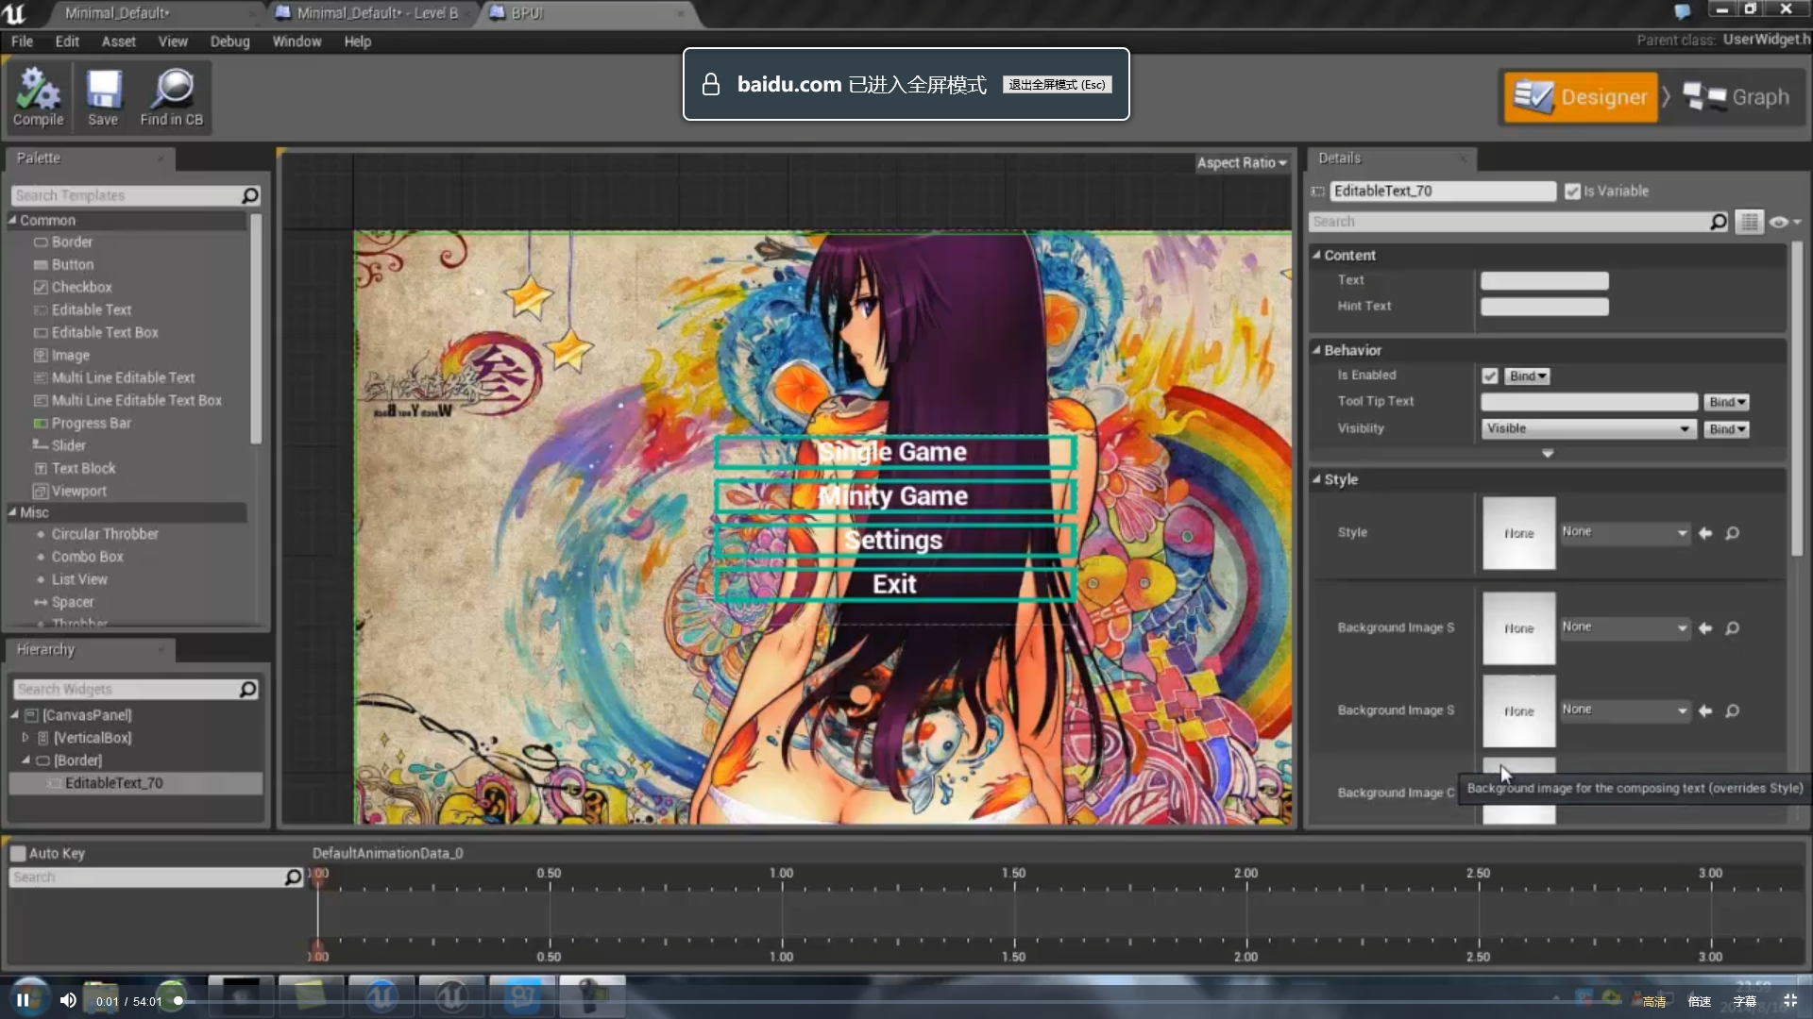
Task: Collapse the Misc palette category
Action: coord(13,512)
